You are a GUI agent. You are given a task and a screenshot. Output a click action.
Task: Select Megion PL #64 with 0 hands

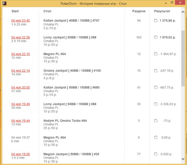(54, 137)
